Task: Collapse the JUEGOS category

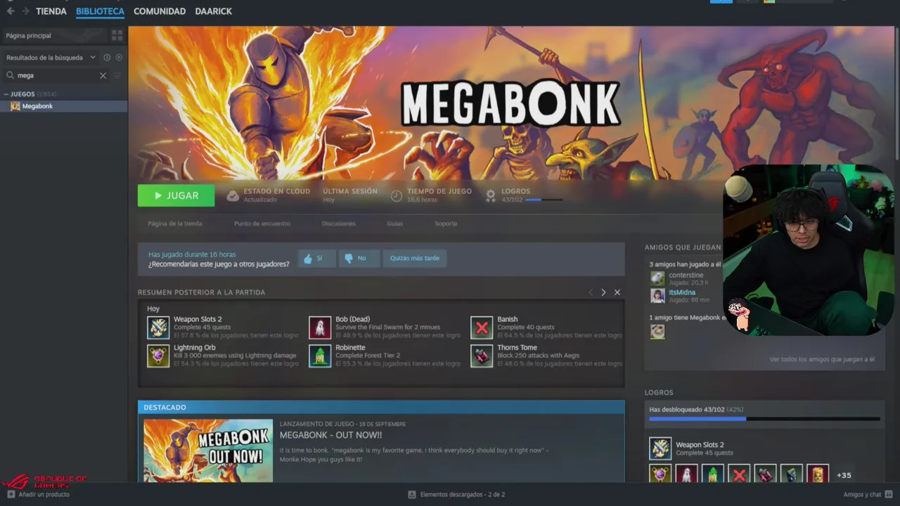Action: (6, 94)
